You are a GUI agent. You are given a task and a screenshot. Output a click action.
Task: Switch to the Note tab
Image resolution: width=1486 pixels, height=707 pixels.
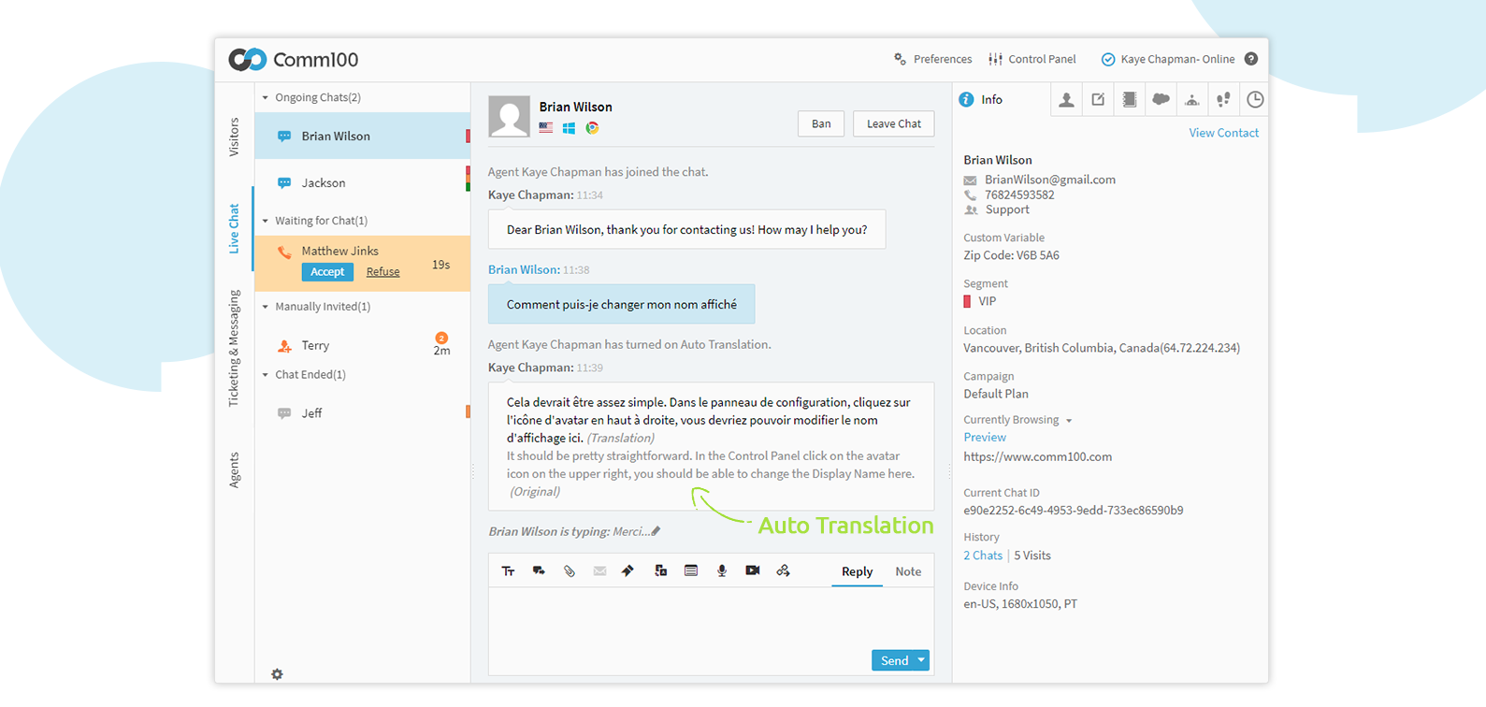(x=908, y=571)
